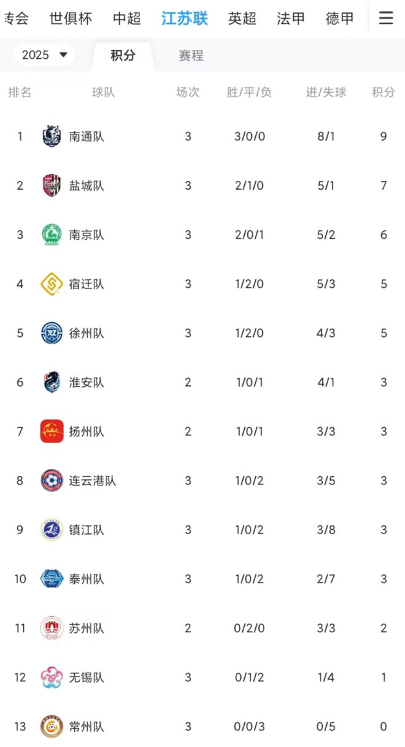Click the 宿迁队 yellow diamond logo
Screen dimensions: 405x747
[x=52, y=284]
